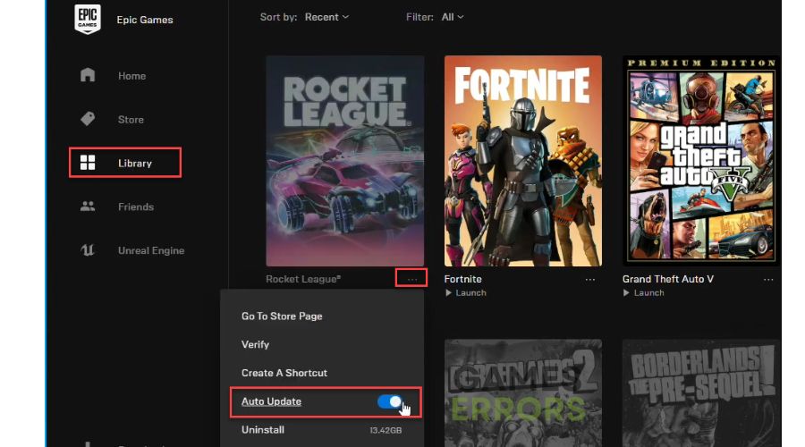Image resolution: width=805 pixels, height=447 pixels.
Task: Click the Unreal Engine logo icon
Action: click(x=88, y=250)
